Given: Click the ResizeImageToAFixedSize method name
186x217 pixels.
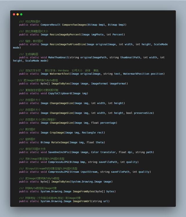Looking at the screenshot, I should [x=67, y=44].
